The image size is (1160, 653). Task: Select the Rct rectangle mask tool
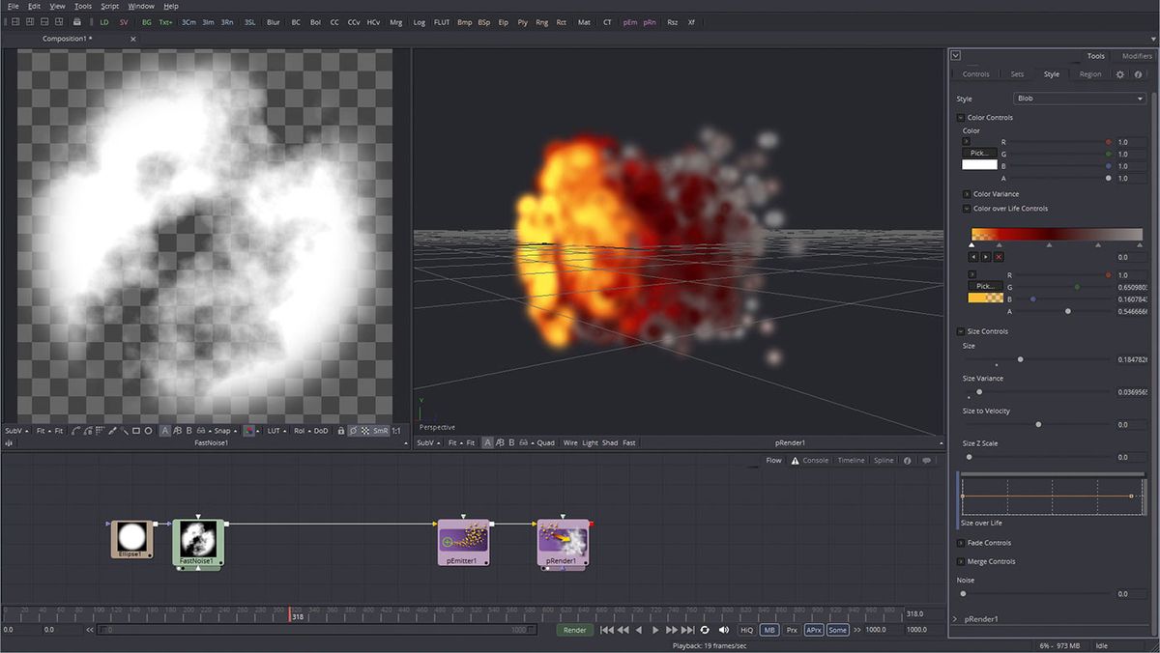pos(562,22)
